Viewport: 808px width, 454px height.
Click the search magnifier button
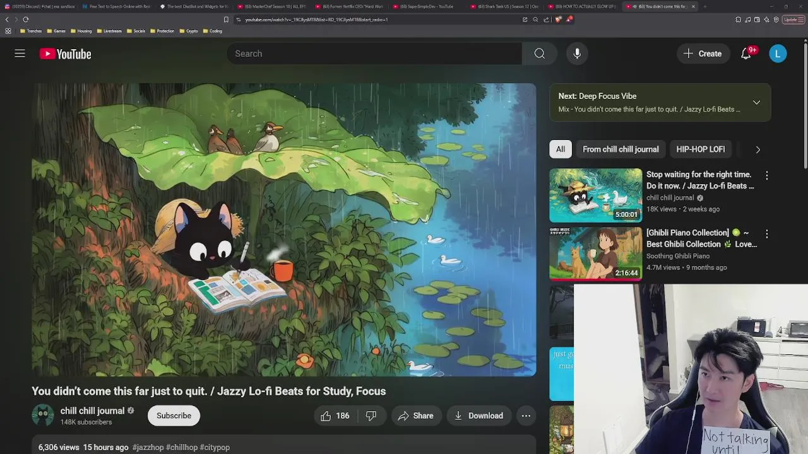point(540,54)
